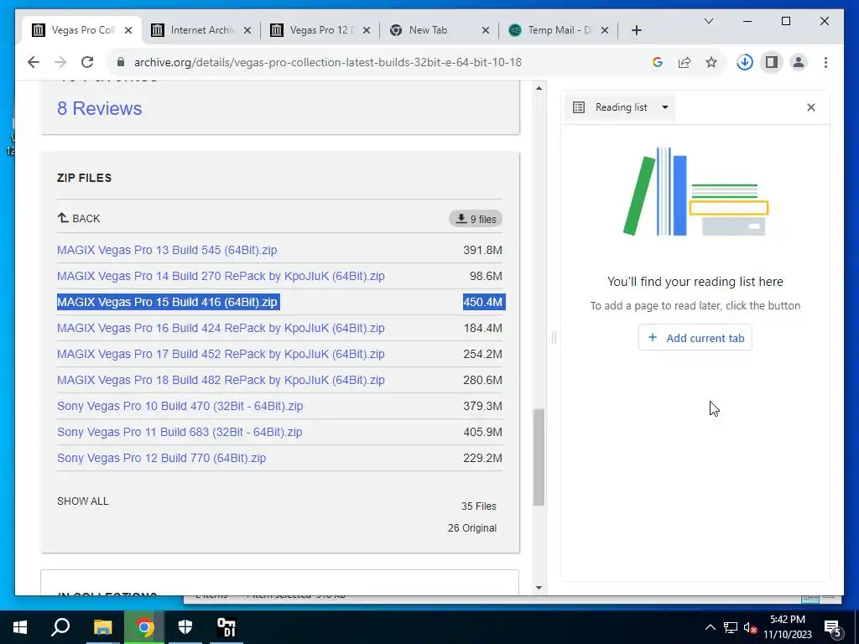Open the browser downloads icon

pos(745,62)
